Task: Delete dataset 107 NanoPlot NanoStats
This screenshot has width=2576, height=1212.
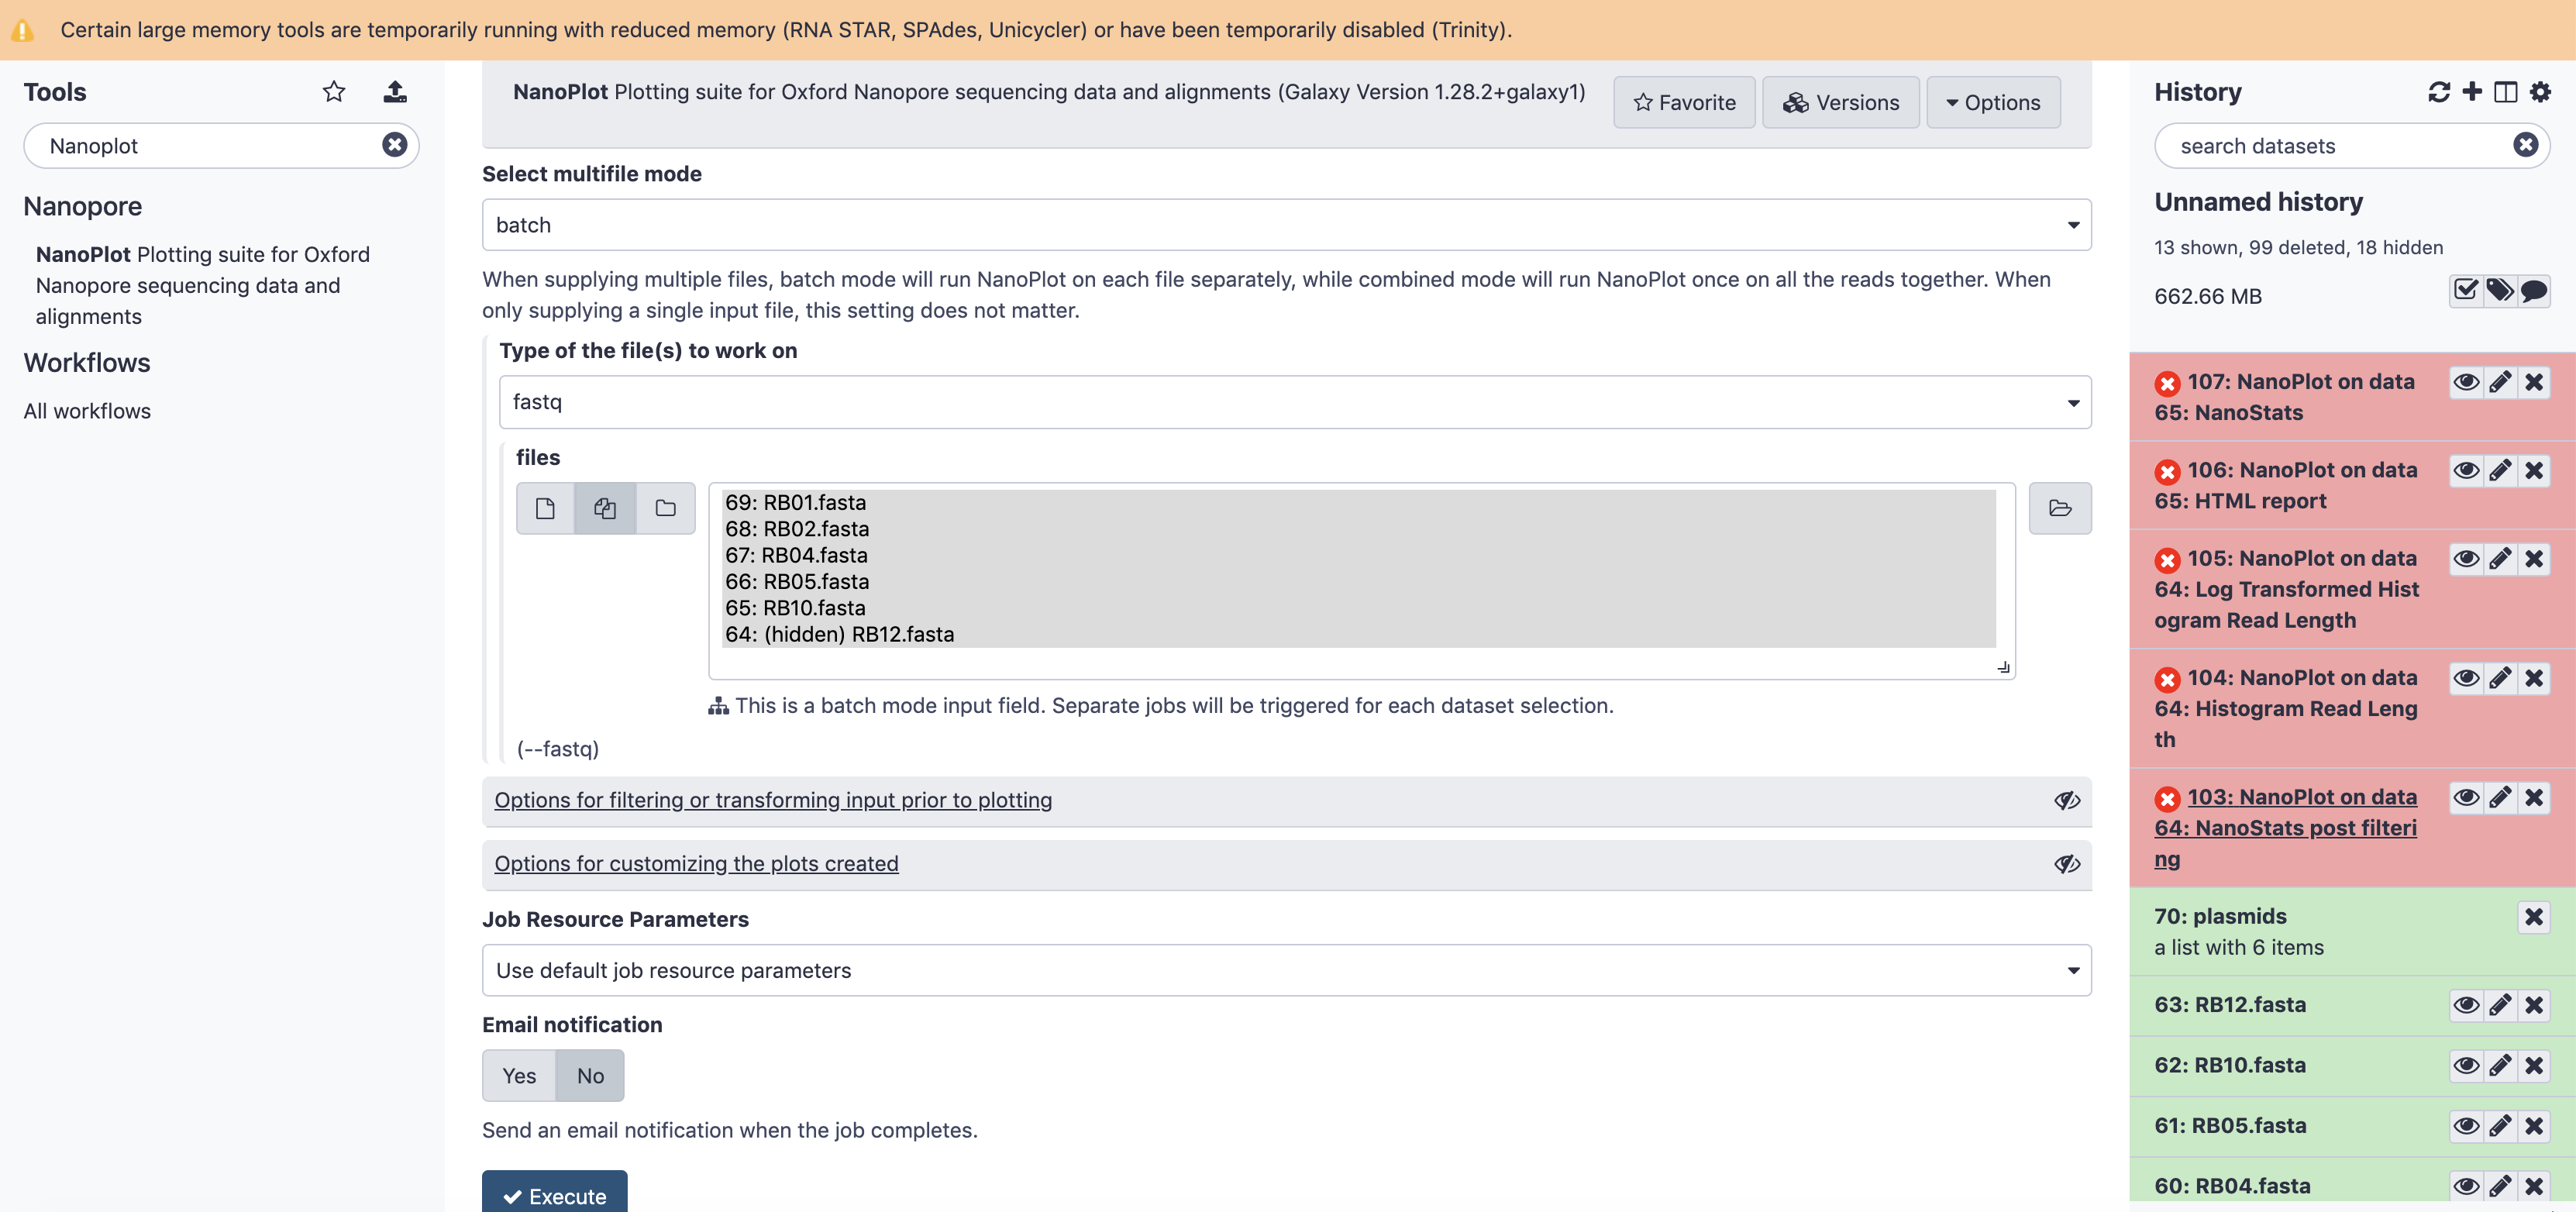Action: 2534,382
